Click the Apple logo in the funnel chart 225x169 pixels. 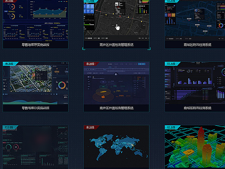(103, 97)
